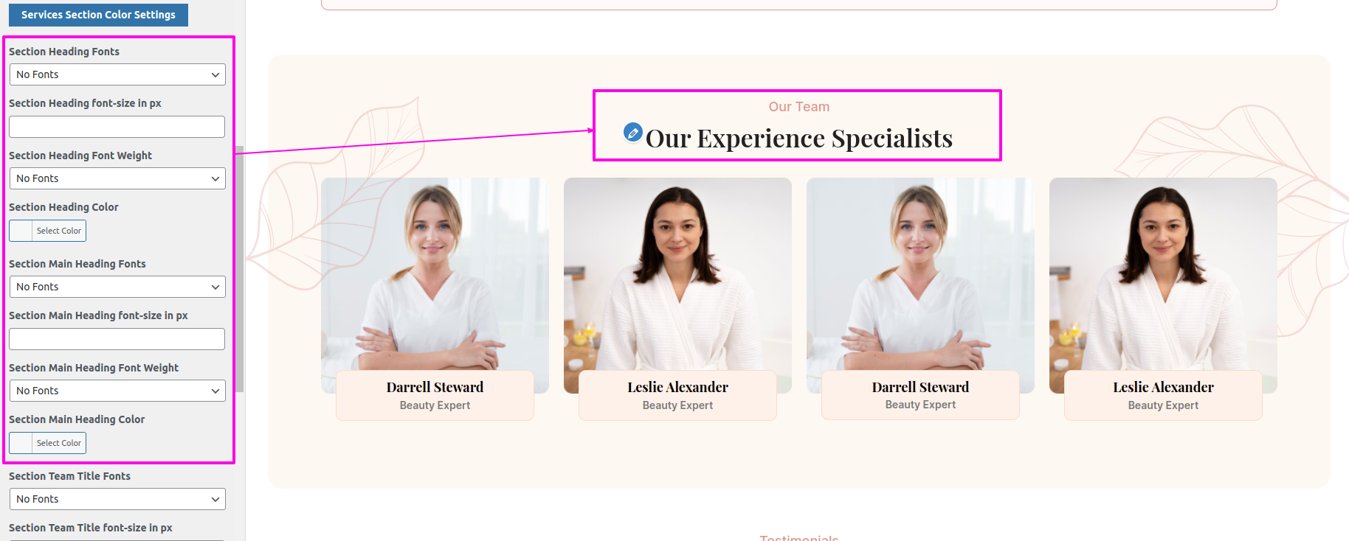This screenshot has height=541, width=1349.
Task: Expand Section Main Heading Fonts dropdown
Action: [117, 287]
